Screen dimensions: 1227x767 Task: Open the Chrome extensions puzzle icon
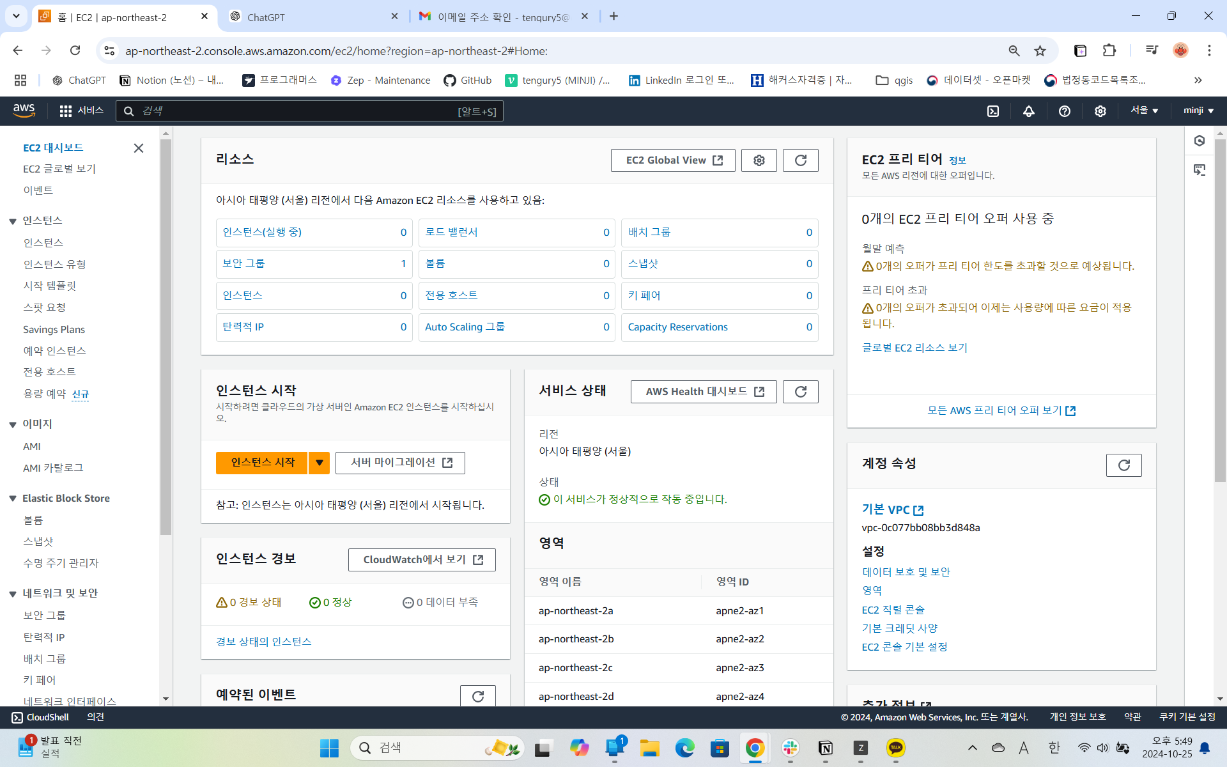point(1109,50)
